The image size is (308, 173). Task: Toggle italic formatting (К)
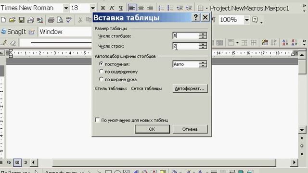click(112, 8)
